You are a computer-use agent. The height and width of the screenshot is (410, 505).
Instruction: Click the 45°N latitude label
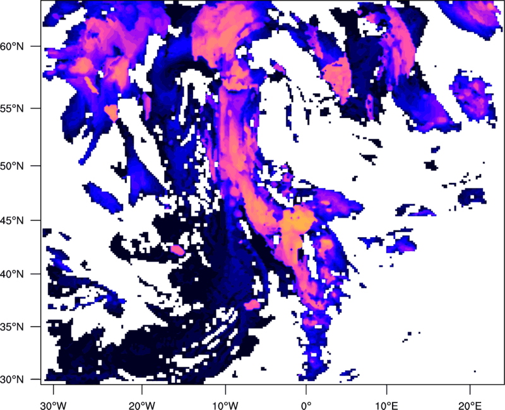pos(12,220)
